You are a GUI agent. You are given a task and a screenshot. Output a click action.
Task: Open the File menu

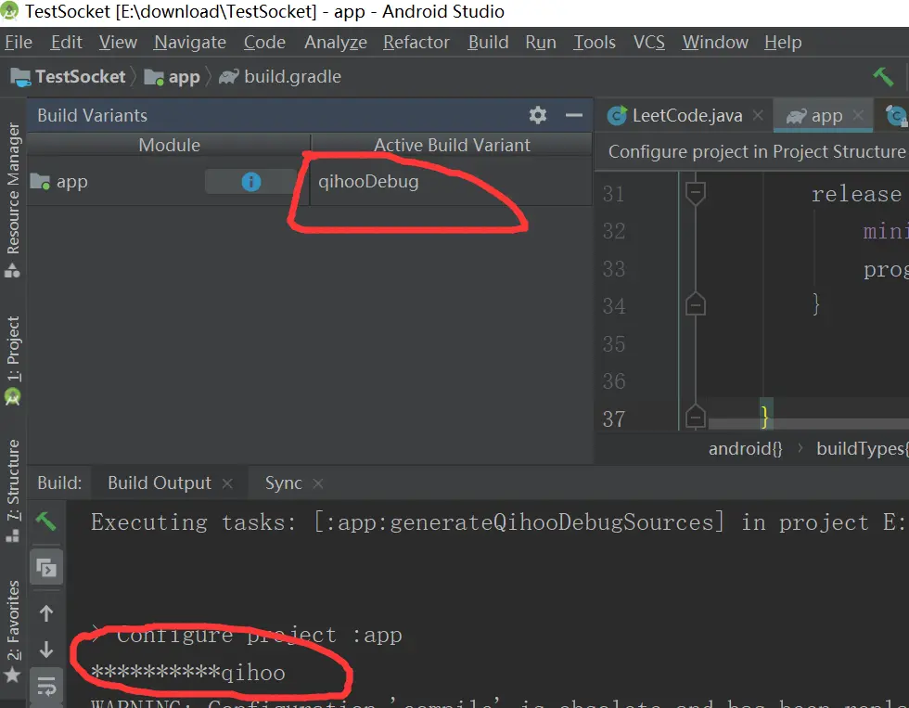pos(18,43)
